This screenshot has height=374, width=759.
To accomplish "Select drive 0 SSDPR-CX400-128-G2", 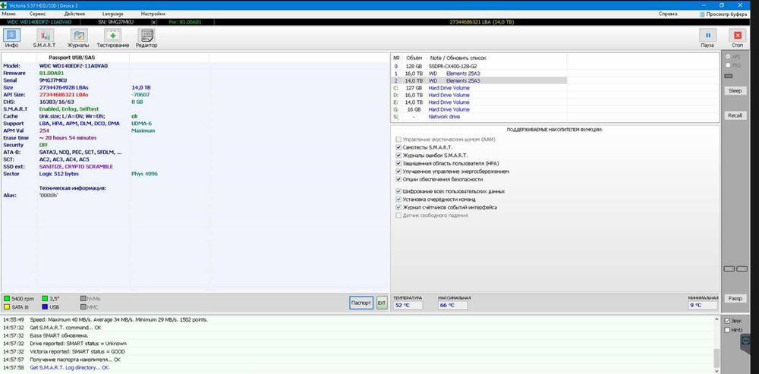I will 479,66.
